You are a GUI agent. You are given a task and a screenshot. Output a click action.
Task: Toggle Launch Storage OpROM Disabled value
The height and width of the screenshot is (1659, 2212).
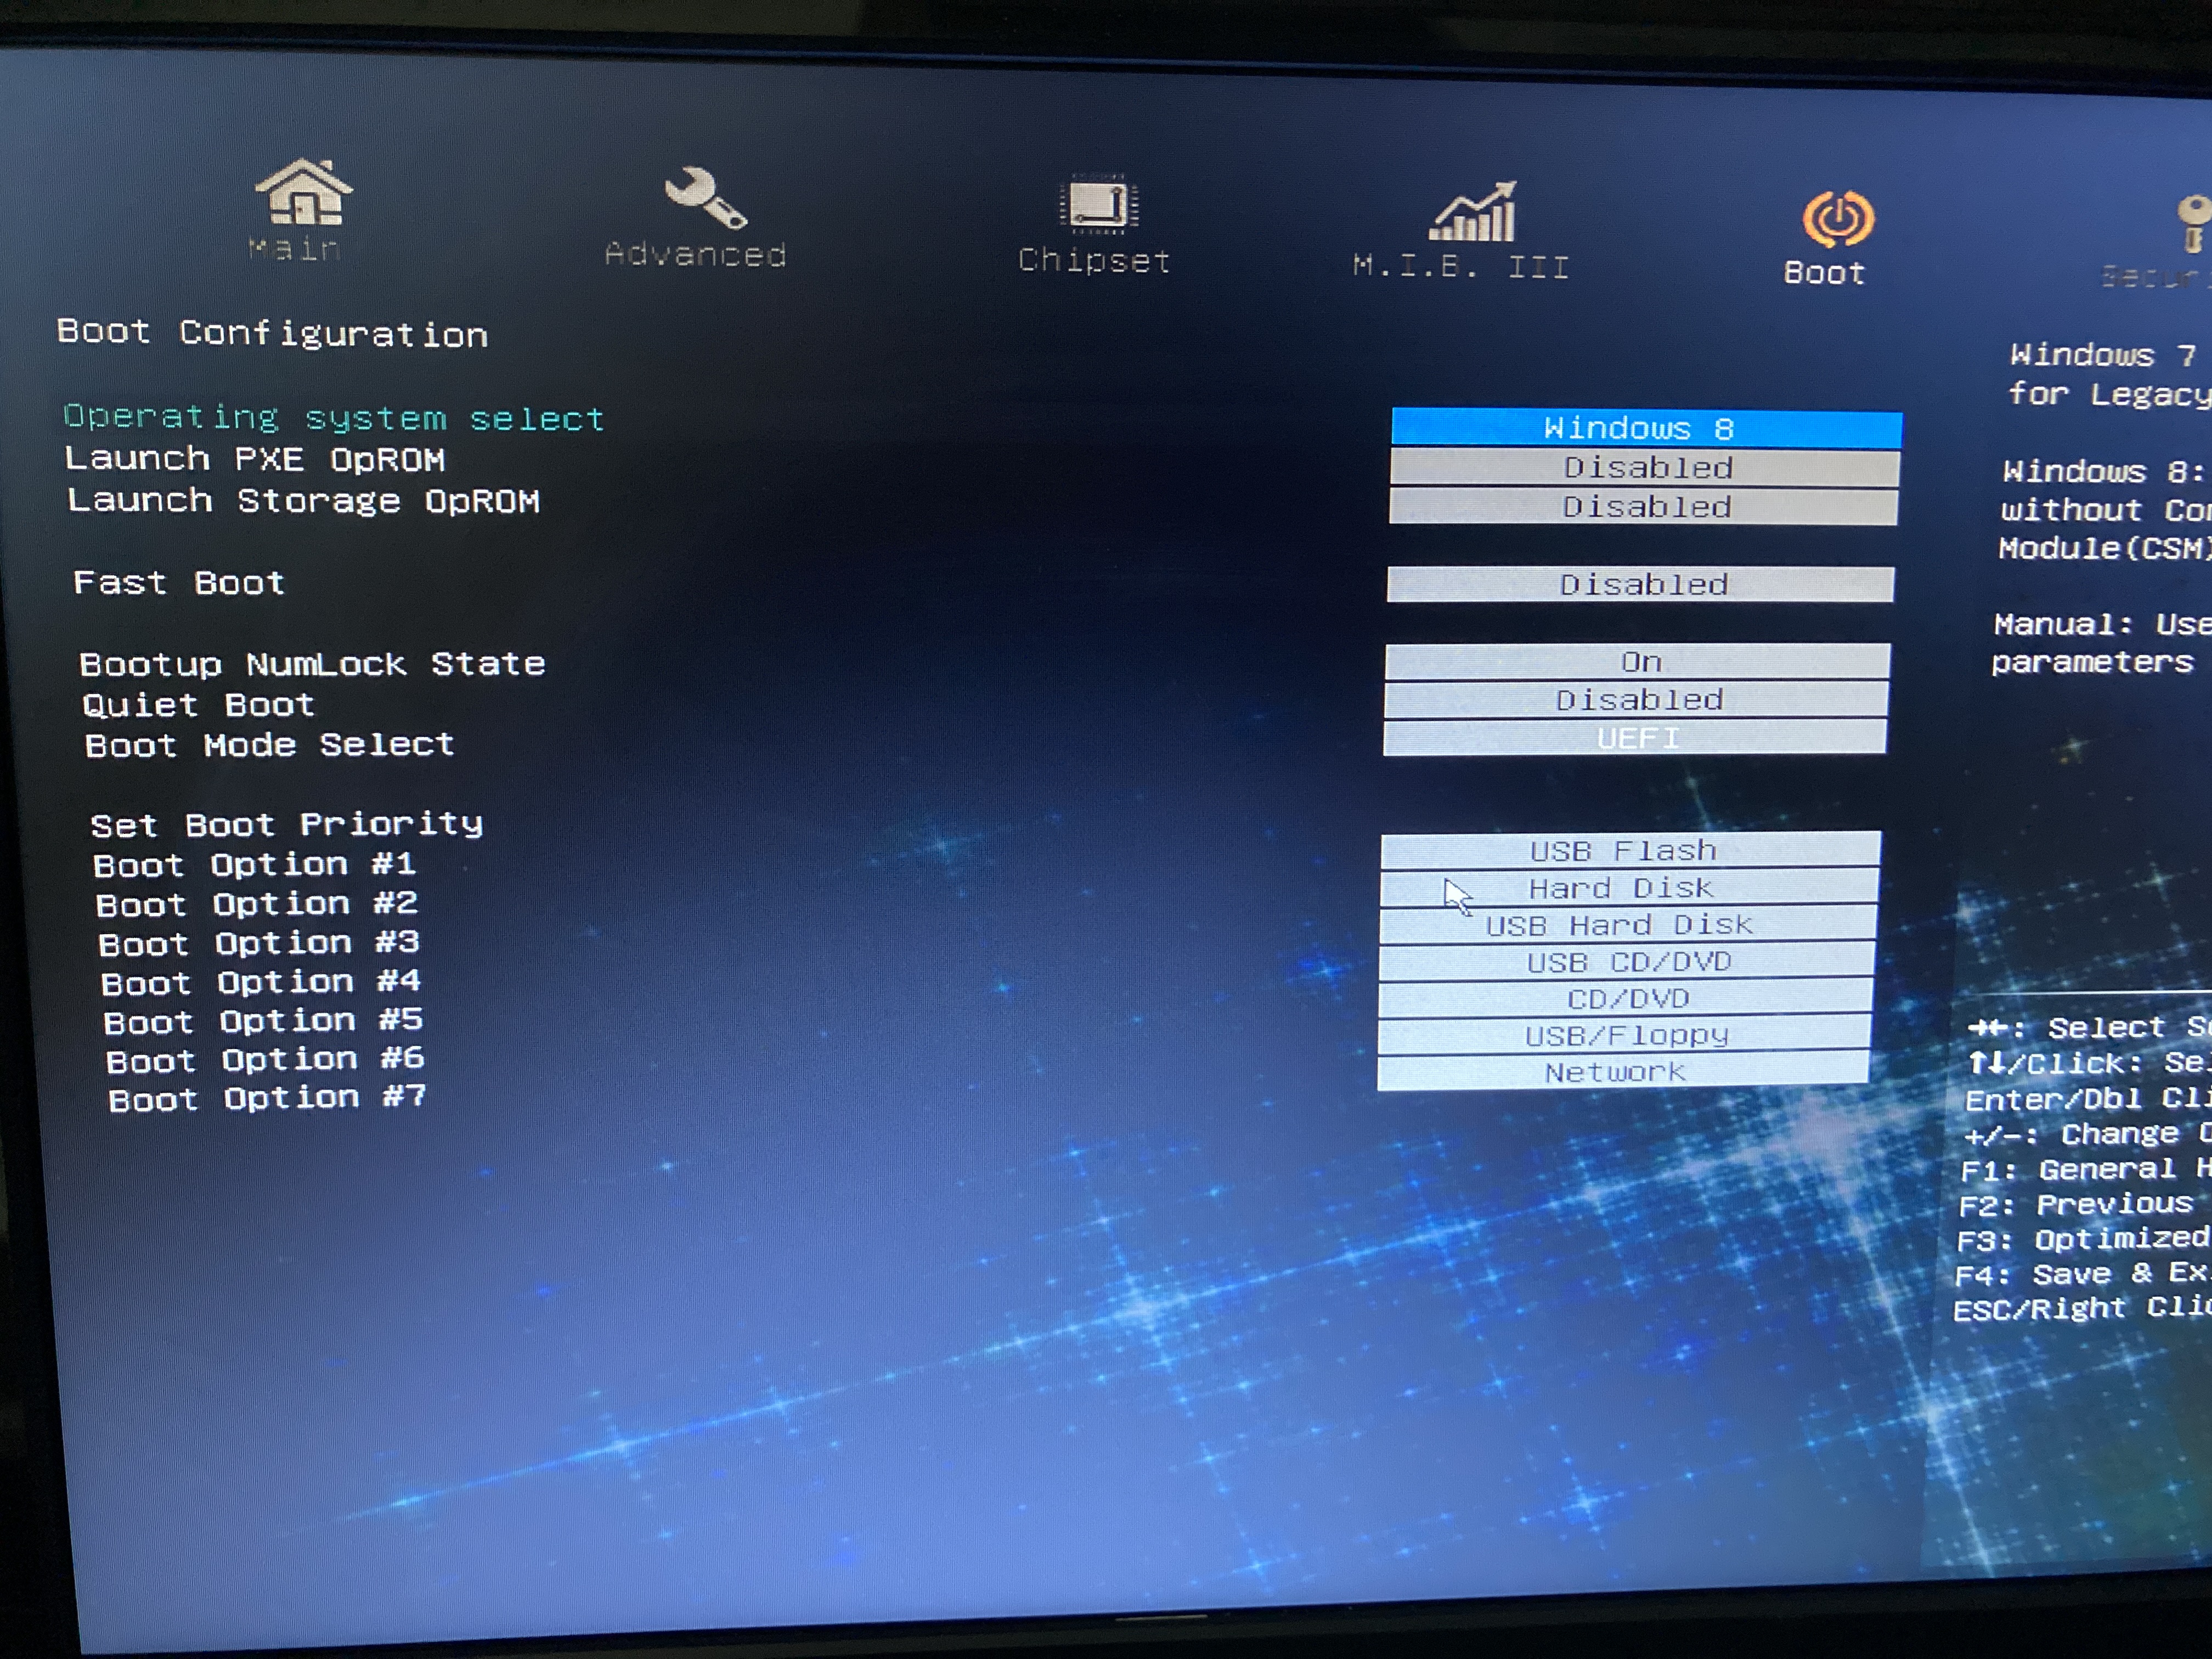pyautogui.click(x=1643, y=507)
